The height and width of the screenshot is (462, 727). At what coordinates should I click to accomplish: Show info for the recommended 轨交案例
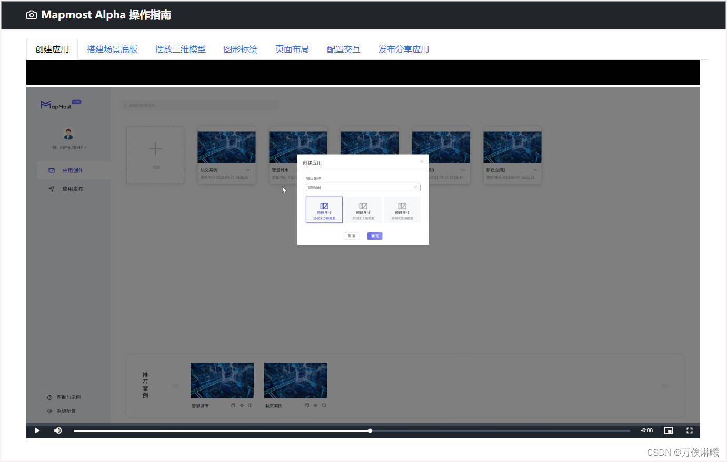[324, 406]
